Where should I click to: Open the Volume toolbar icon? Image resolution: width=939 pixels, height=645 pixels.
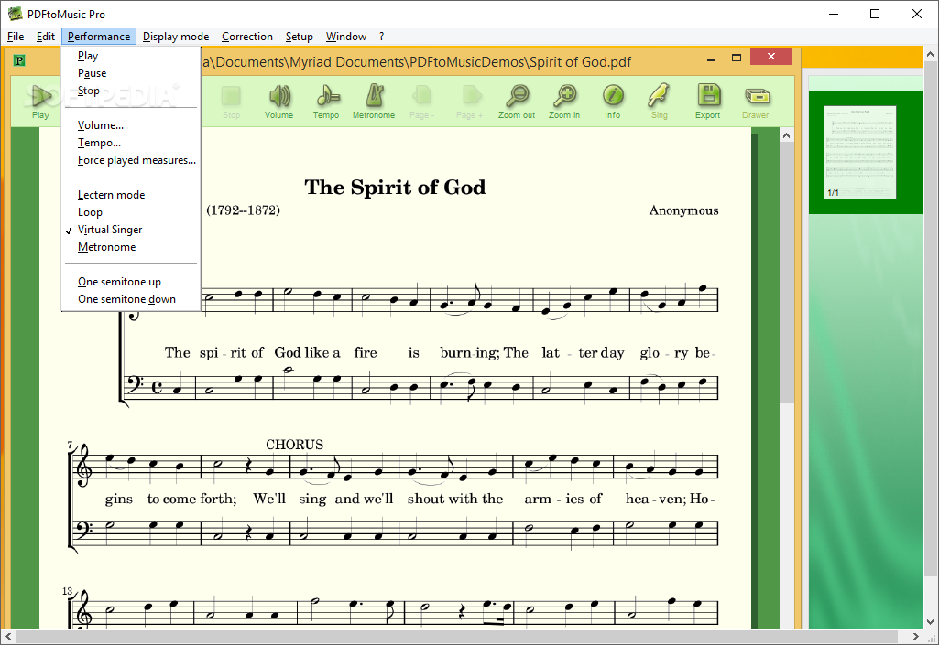pos(279,102)
